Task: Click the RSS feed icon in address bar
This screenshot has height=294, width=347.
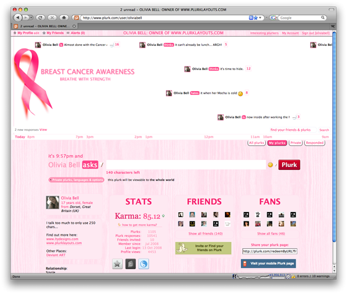Action: pos(251,18)
